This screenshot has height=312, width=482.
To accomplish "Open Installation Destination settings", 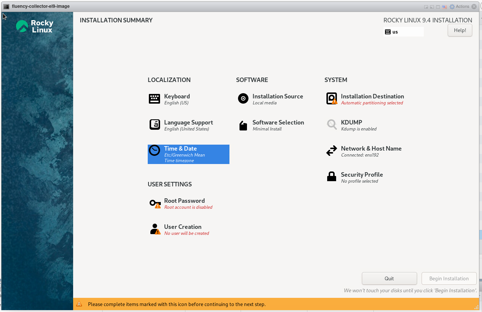I will pyautogui.click(x=365, y=99).
